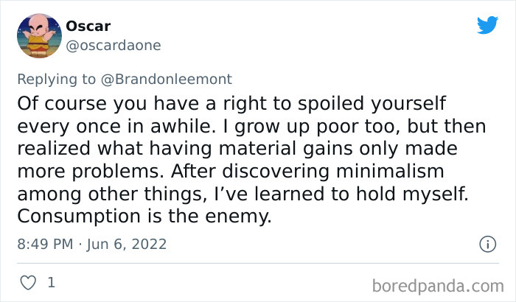
Task: Click the like count number 1
Action: pos(52,283)
